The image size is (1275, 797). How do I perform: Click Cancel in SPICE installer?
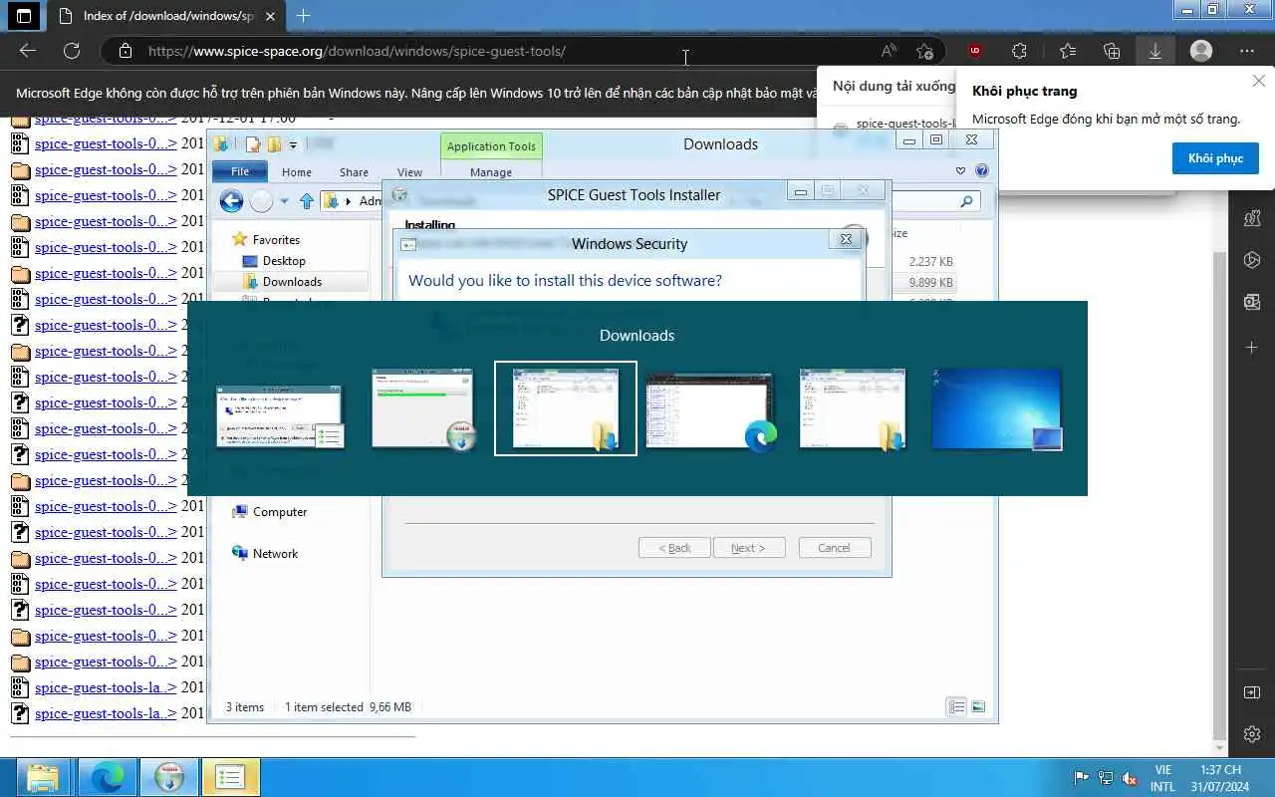pyautogui.click(x=834, y=548)
